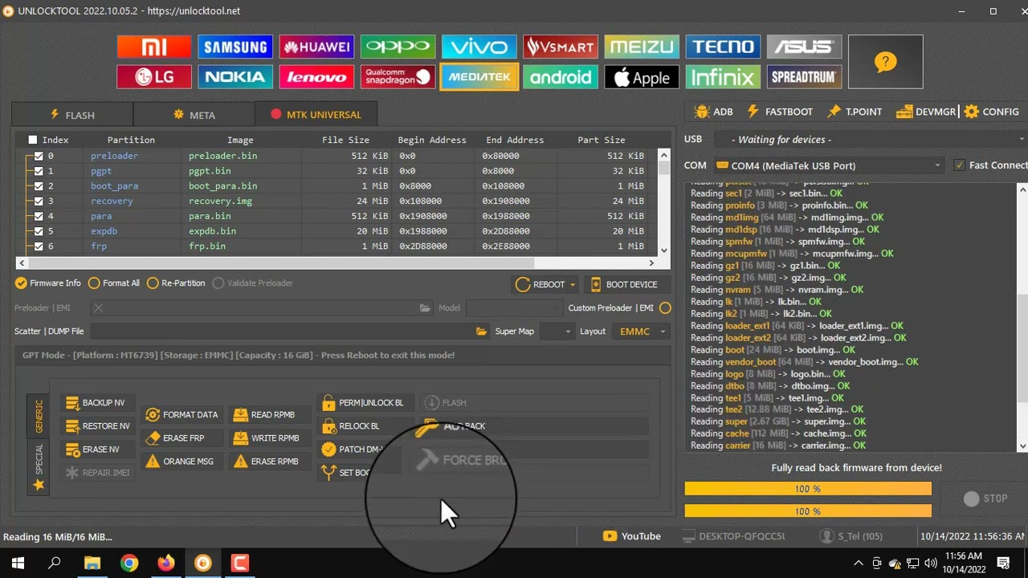The width and height of the screenshot is (1028, 578).
Task: Open the DEVMGR device manager
Action: tap(925, 112)
